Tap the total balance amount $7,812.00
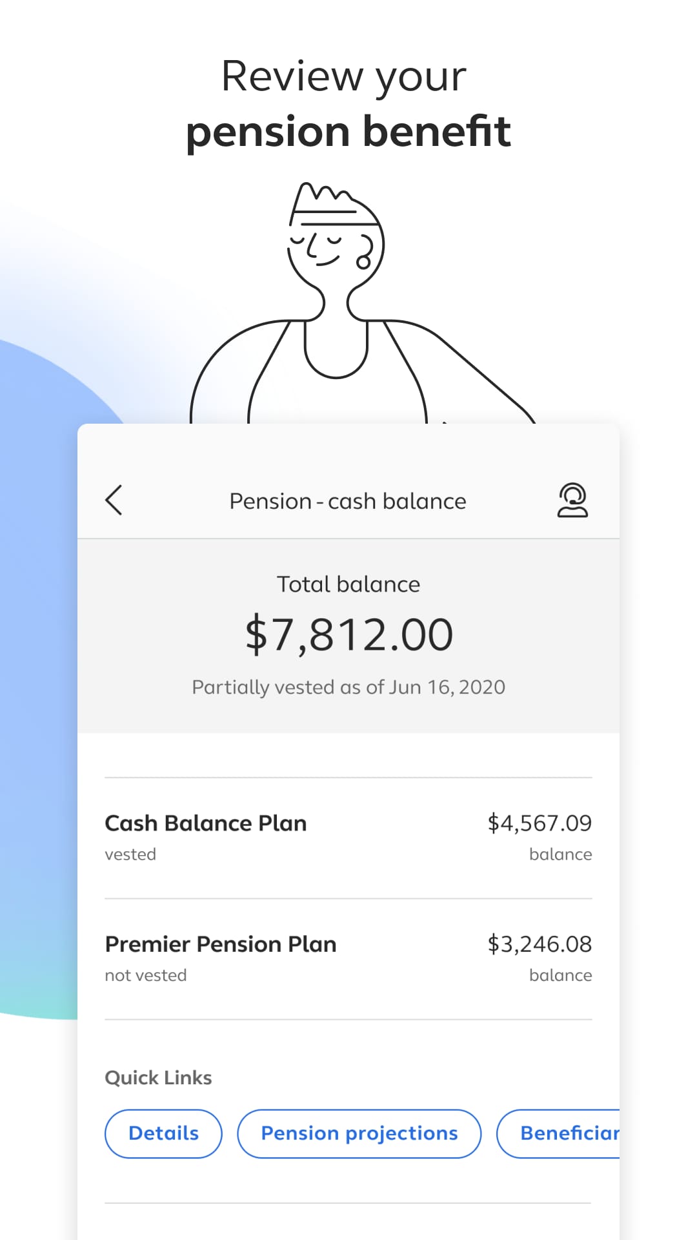The image size is (697, 1240). (x=348, y=633)
